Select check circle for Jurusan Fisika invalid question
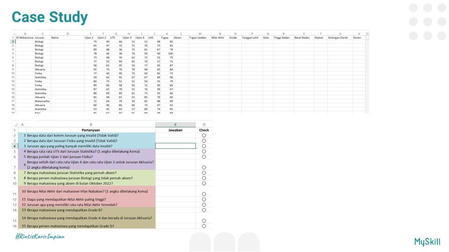 [204, 141]
